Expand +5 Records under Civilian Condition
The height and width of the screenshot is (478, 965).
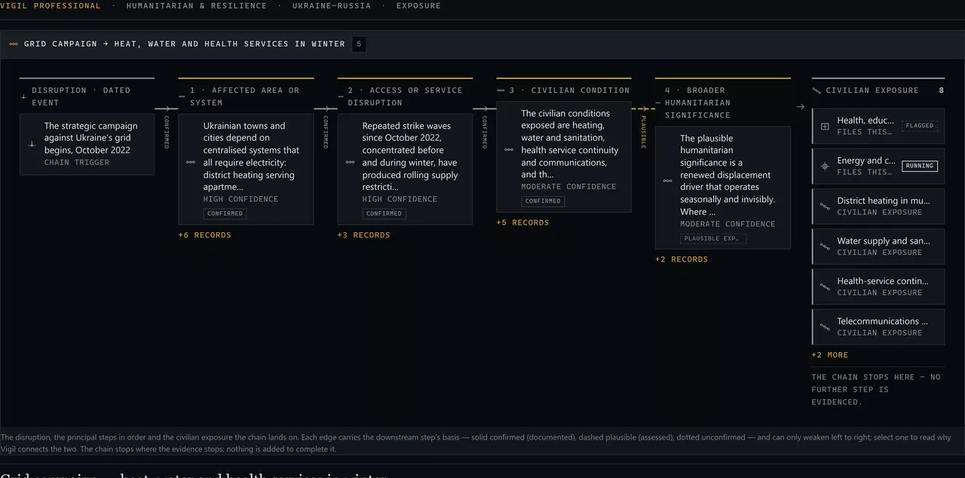tap(523, 222)
